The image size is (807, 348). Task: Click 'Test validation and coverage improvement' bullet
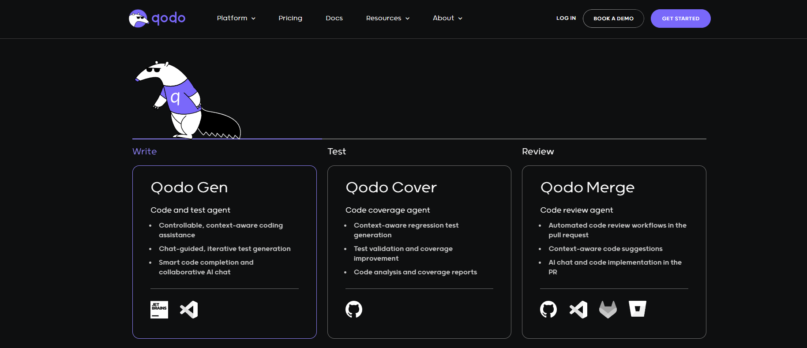(x=403, y=254)
